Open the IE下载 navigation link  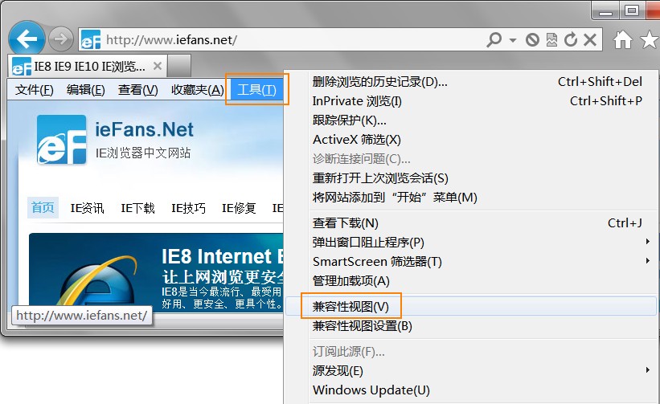(x=137, y=208)
